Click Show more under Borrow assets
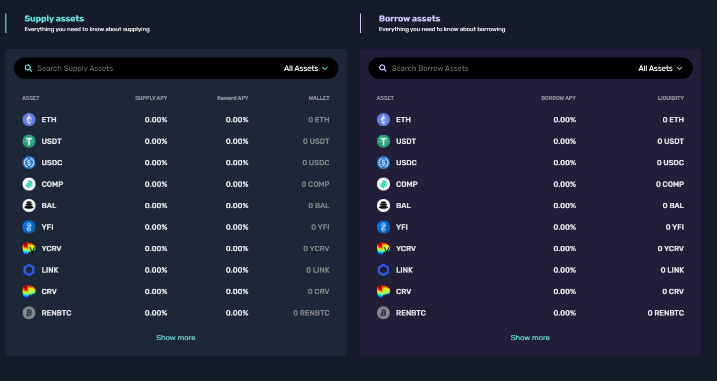This screenshot has width=717, height=381. [x=530, y=338]
